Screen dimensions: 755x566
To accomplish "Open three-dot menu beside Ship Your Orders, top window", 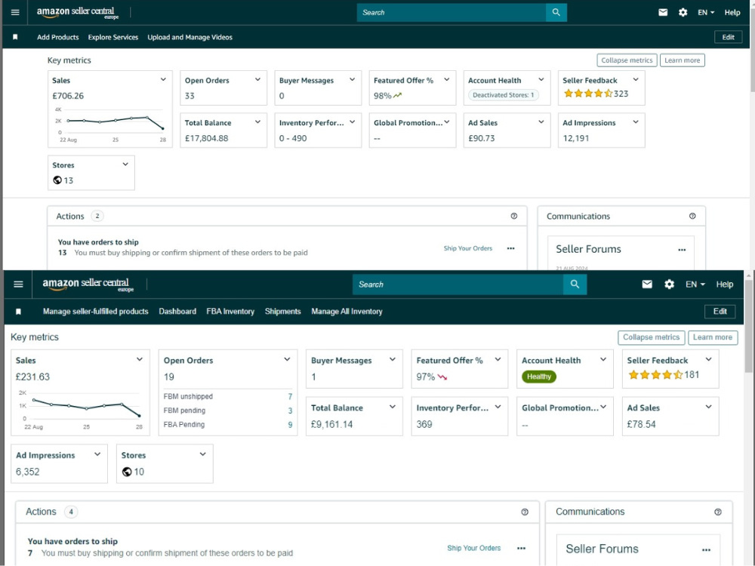I will 511,248.
